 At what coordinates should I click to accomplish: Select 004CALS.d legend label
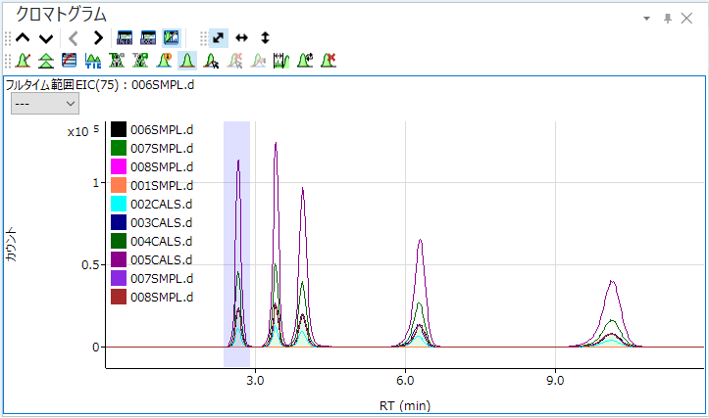162,241
